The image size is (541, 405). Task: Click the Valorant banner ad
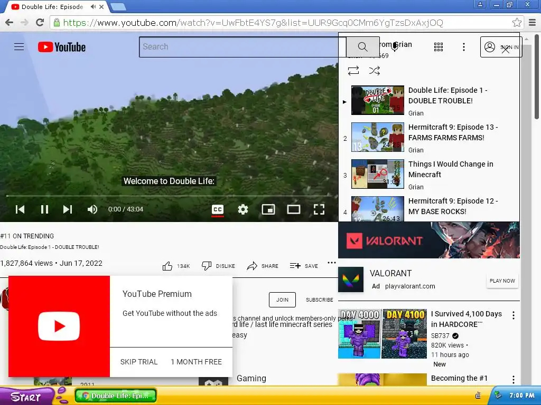429,240
